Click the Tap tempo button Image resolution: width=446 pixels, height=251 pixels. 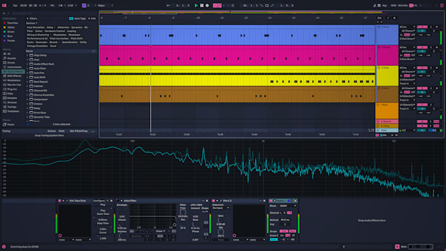[15, 5]
